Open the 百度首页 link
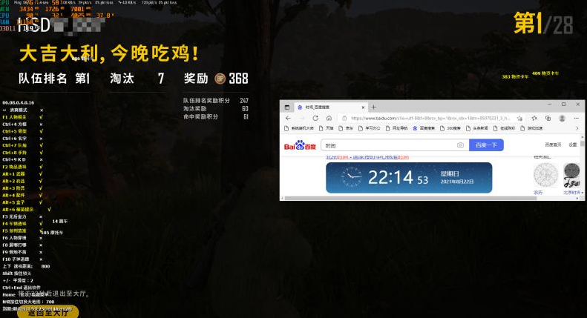The width and height of the screenshot is (587, 318). click(553, 145)
